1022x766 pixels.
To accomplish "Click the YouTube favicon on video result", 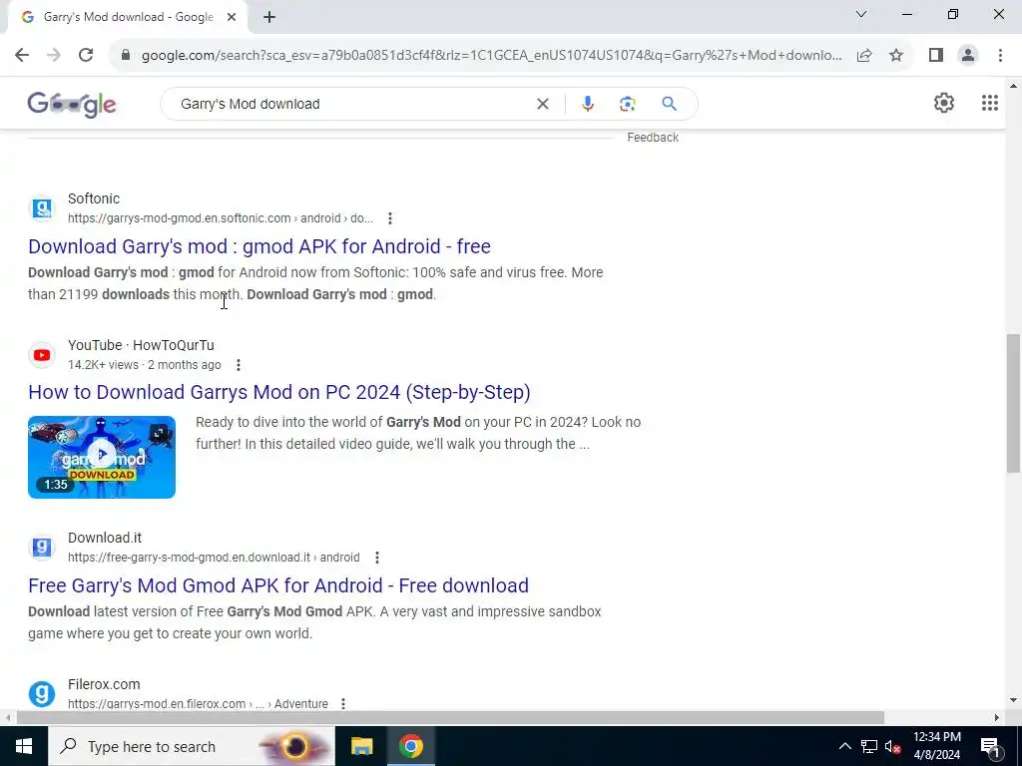I will click(42, 355).
